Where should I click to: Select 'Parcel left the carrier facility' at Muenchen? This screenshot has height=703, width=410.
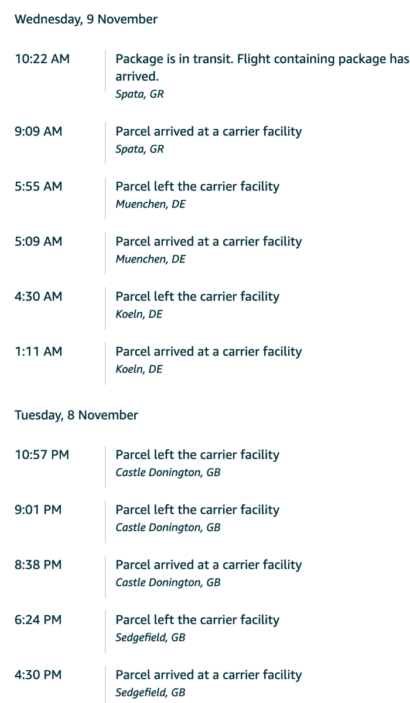197,187
